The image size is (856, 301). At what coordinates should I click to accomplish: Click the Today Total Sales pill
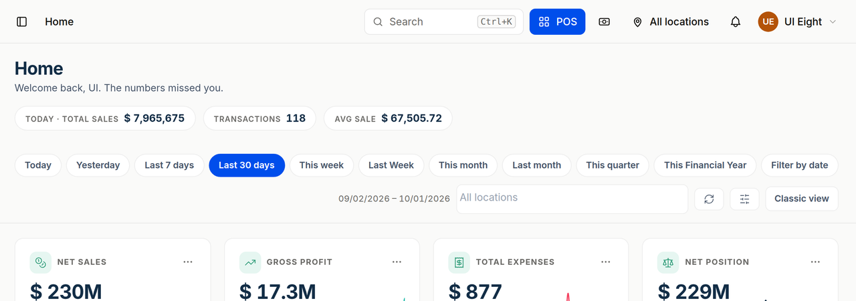pos(105,118)
